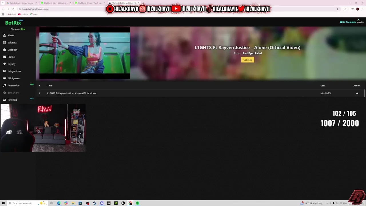Mute audio on The best ChatBot tab
The image size is (366, 206).
[x=135, y=3]
